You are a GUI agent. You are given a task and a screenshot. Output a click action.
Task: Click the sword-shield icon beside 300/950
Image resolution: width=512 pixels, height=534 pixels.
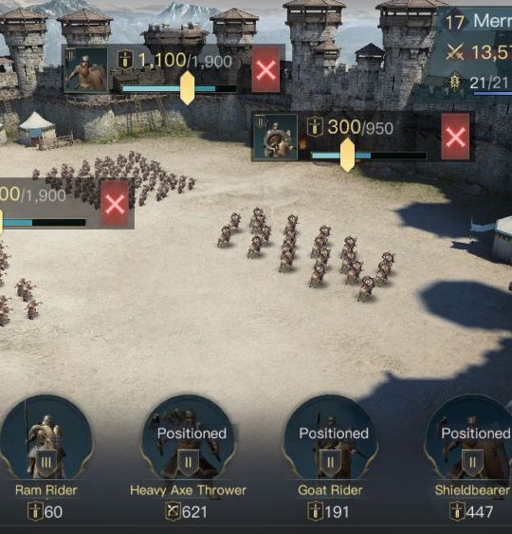(x=315, y=127)
